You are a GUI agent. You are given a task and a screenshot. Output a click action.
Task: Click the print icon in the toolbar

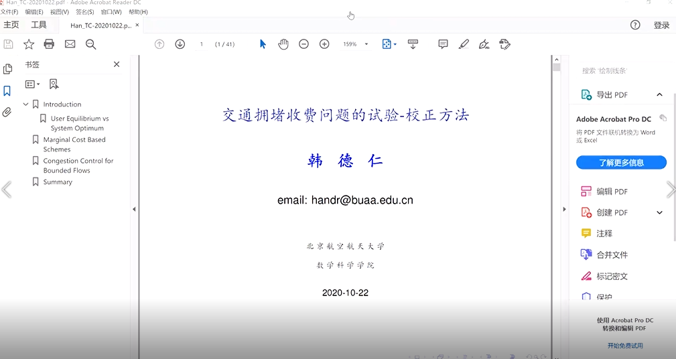49,44
